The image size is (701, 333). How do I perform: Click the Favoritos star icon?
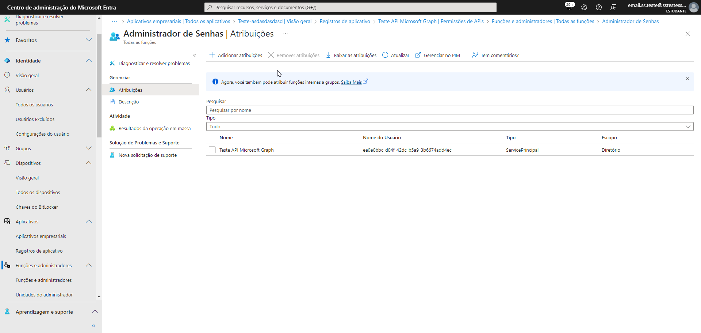coord(7,40)
